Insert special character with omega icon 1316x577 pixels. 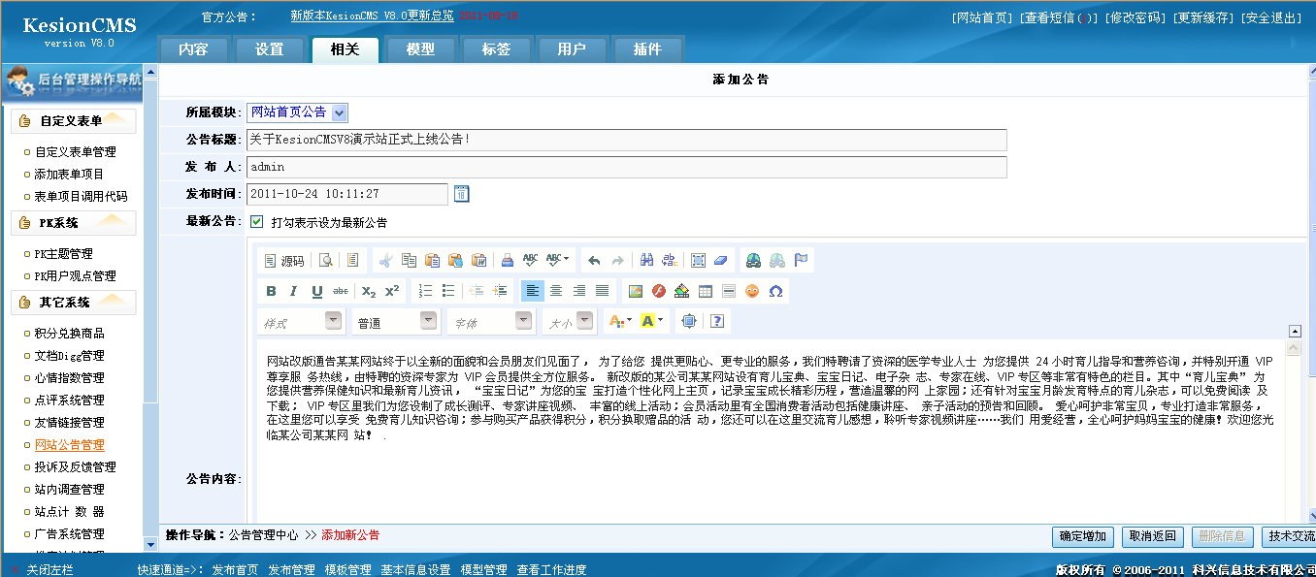(775, 291)
